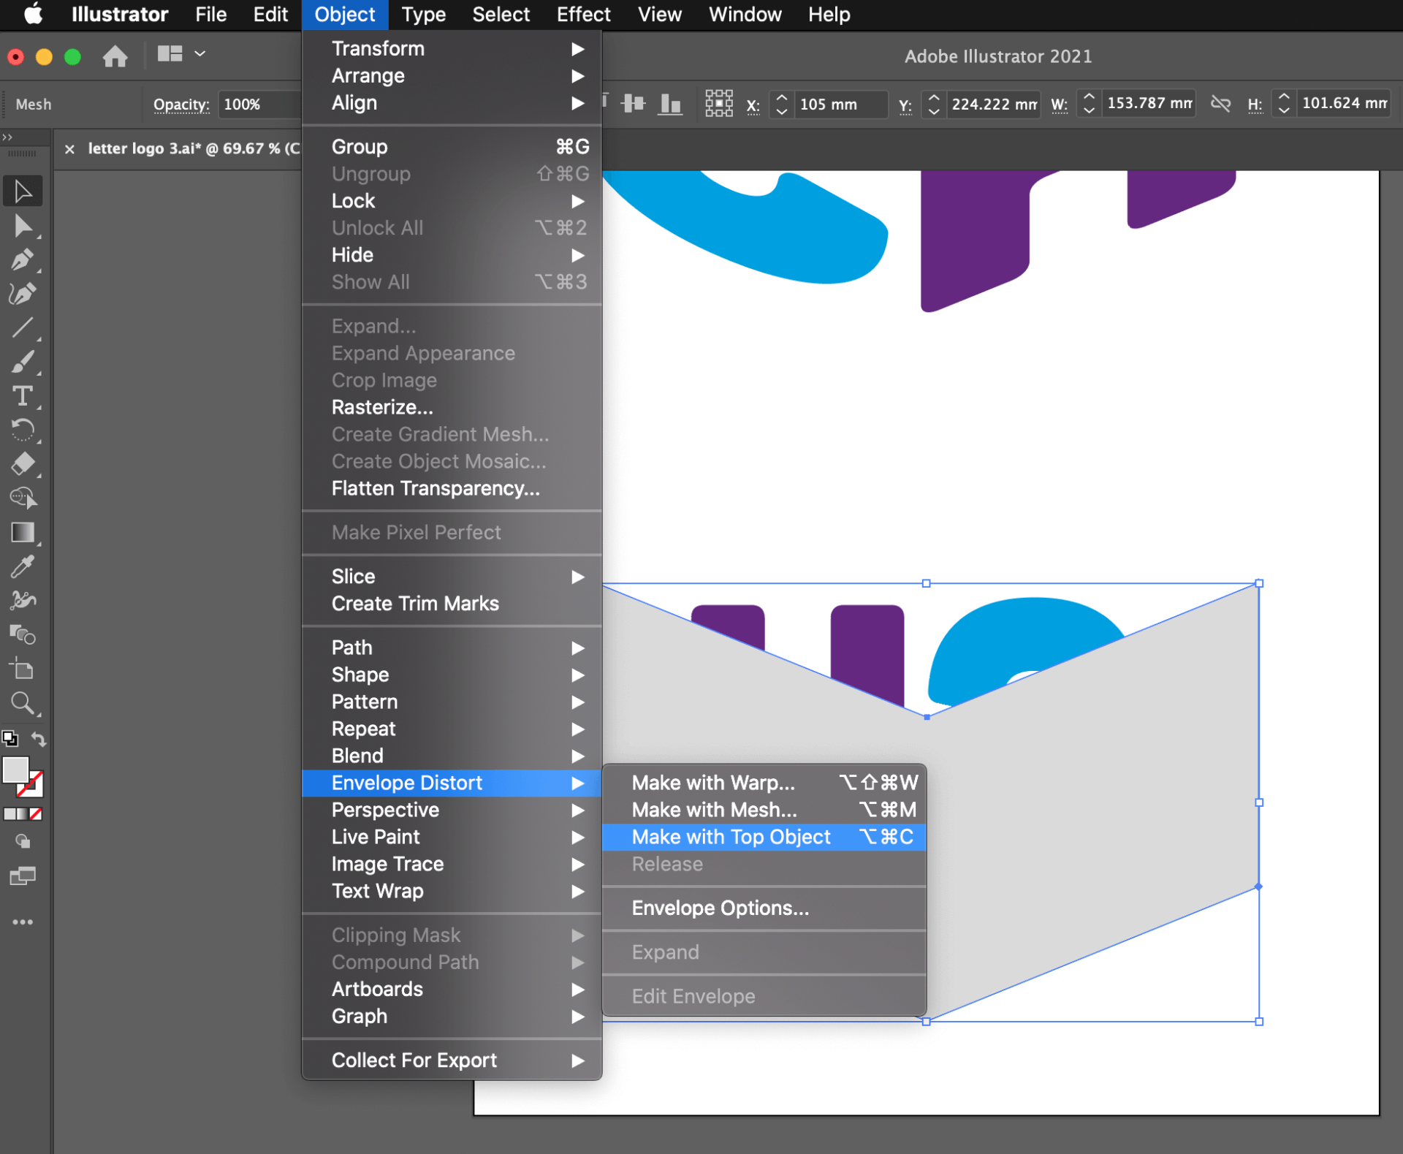
Task: Click the X position field 105 mm
Action: coord(840,105)
